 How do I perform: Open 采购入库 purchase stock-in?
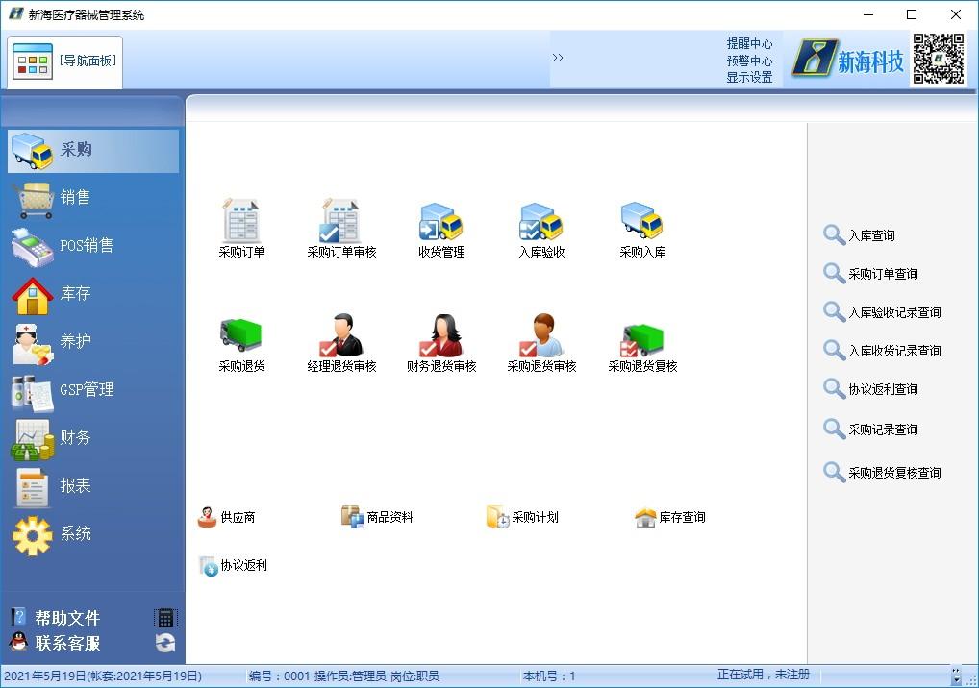pos(642,230)
